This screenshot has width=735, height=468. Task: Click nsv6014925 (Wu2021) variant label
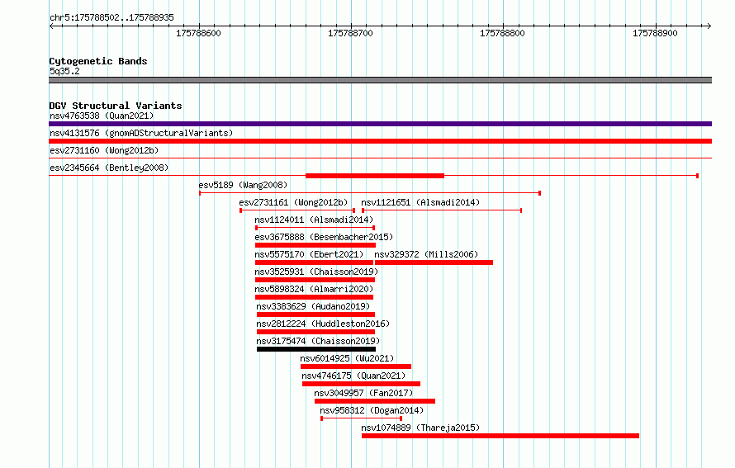point(347,358)
